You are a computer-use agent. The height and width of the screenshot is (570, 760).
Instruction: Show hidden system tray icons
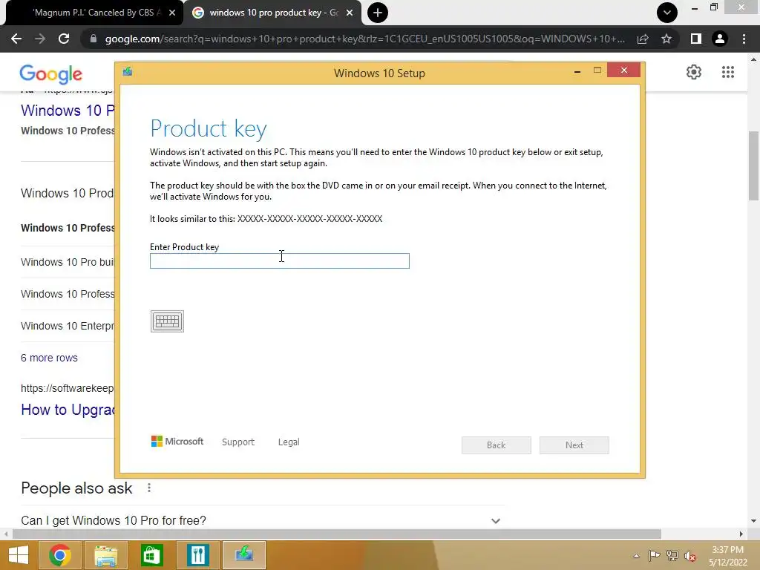click(636, 556)
